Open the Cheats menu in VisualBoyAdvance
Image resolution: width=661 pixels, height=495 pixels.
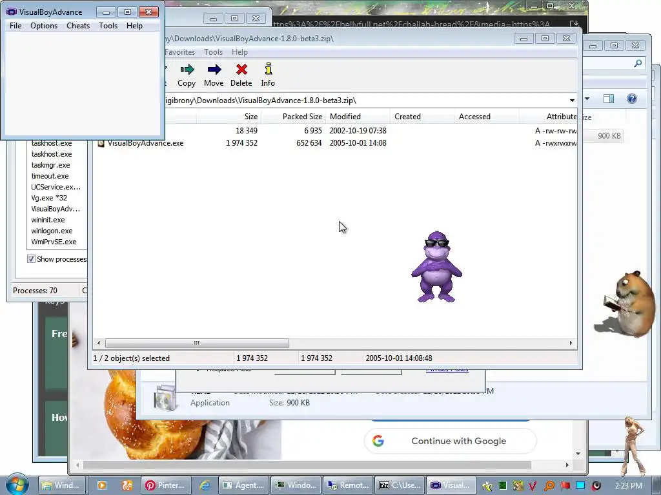pos(78,26)
